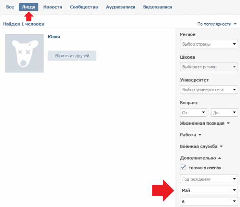This screenshot has height=207, width=240.
Task: Click Юлия's profile avatar thumbnail
Action: pyautogui.click(x=24, y=53)
